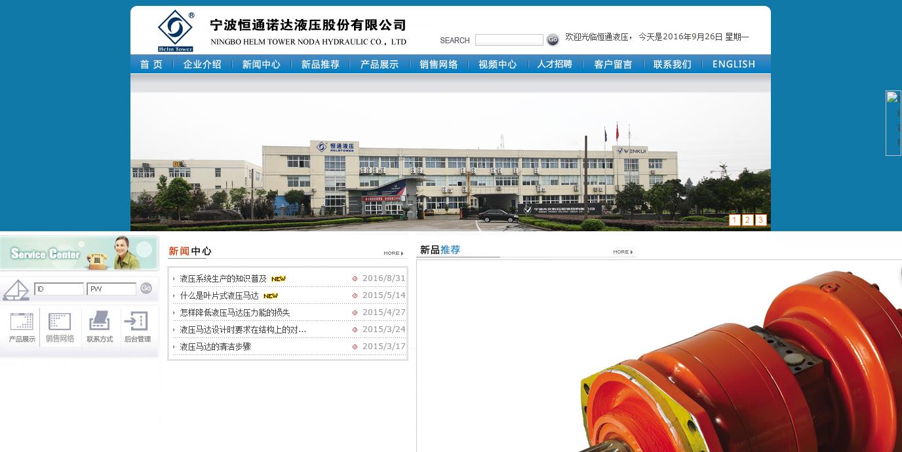This screenshot has width=902, height=452.
Task: Click the date 2015/5/14
Action: pyautogui.click(x=384, y=295)
